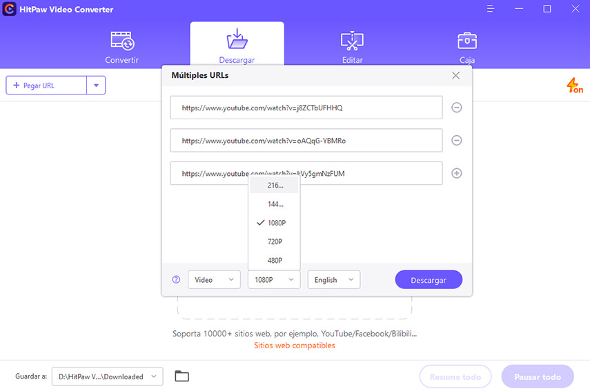Click the Resume todo button
Viewport: 590px width, 391px height.
(x=455, y=377)
